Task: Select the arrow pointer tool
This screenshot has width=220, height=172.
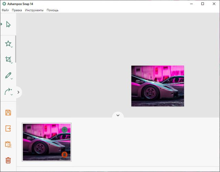Action: pos(8,24)
